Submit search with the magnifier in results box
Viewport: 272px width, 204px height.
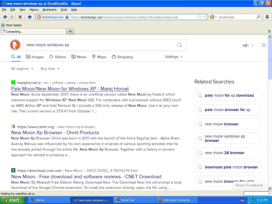[x=180, y=45]
